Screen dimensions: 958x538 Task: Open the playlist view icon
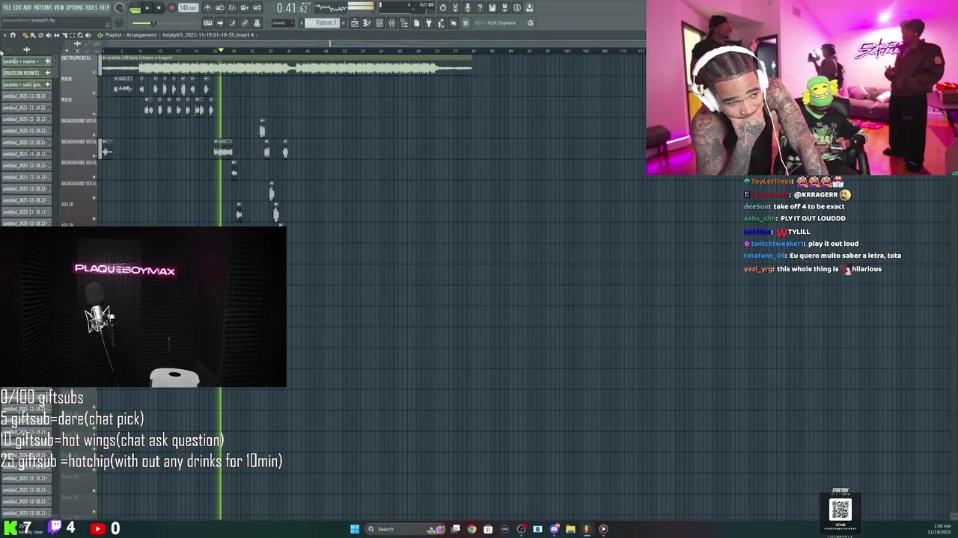355,23
